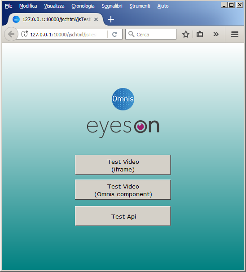Viewport: 246px width, 272px height.
Task: Select the 127.0.0.1:10000 browser tab
Action: click(56, 19)
